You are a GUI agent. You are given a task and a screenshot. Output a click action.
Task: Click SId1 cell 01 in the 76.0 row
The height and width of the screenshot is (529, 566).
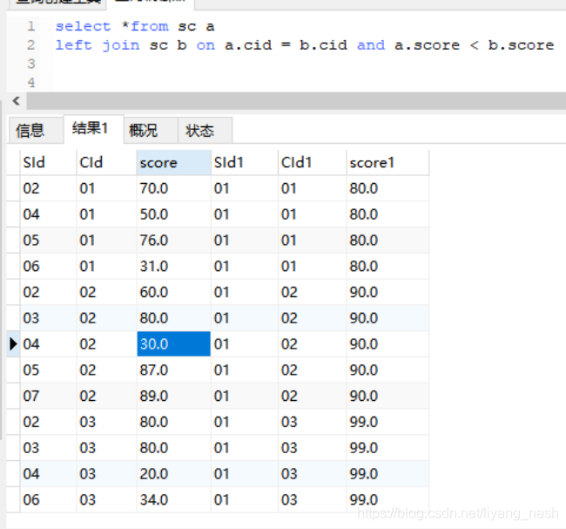click(245, 241)
